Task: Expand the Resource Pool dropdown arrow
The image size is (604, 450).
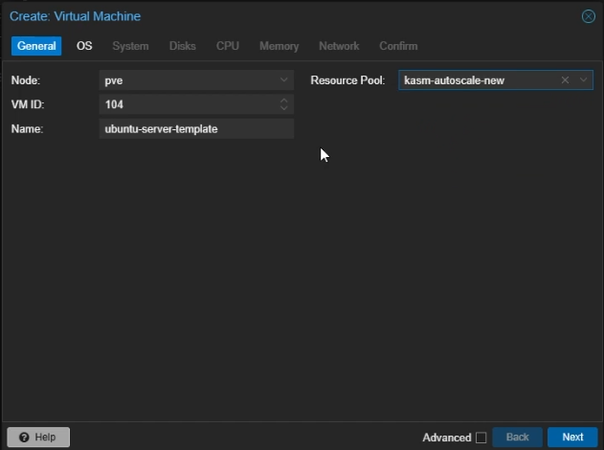Action: click(x=583, y=80)
